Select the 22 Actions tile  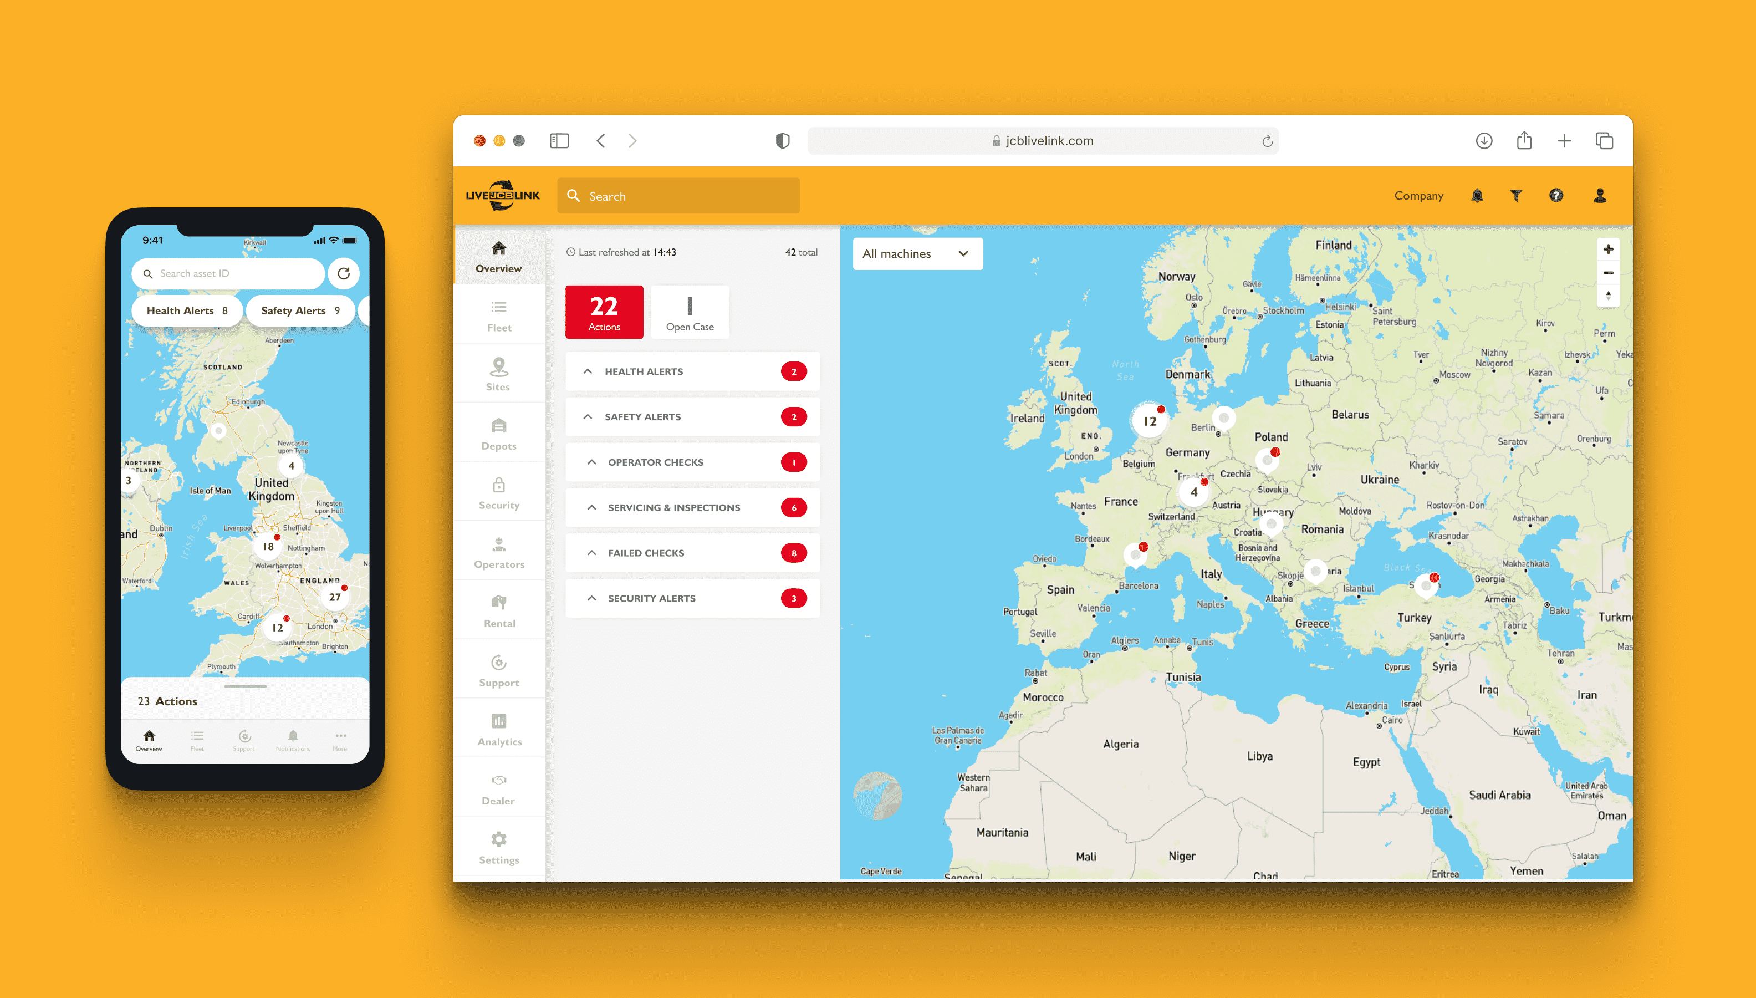tap(604, 312)
